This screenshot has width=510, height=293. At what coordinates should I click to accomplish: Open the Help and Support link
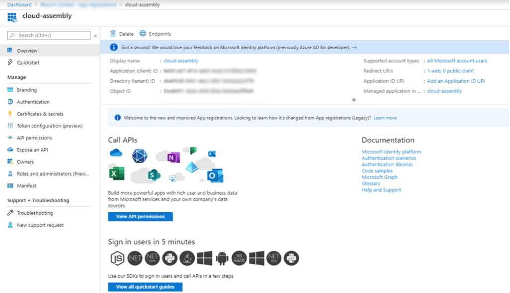coord(381,190)
